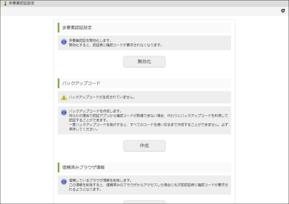Click the 作成 button for backup codes
Image resolution: width=289 pixels, height=204 pixels.
point(144,145)
